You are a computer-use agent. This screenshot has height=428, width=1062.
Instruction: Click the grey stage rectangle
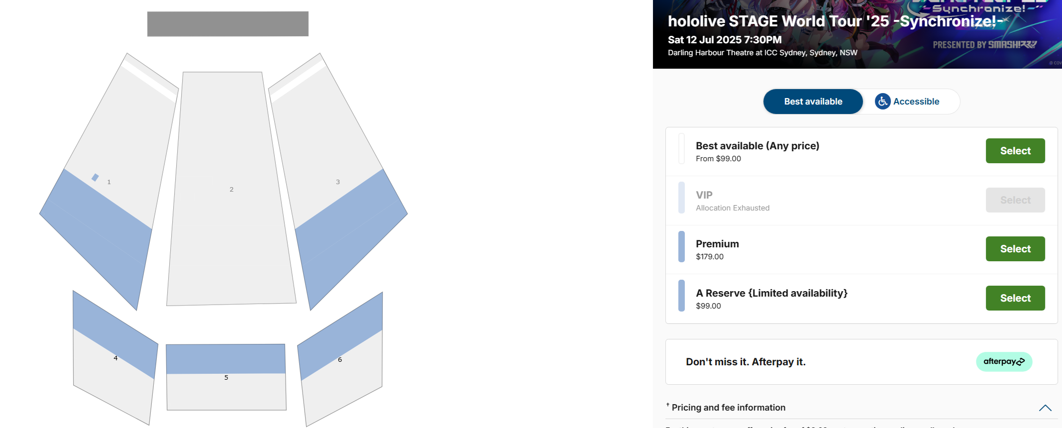(227, 24)
